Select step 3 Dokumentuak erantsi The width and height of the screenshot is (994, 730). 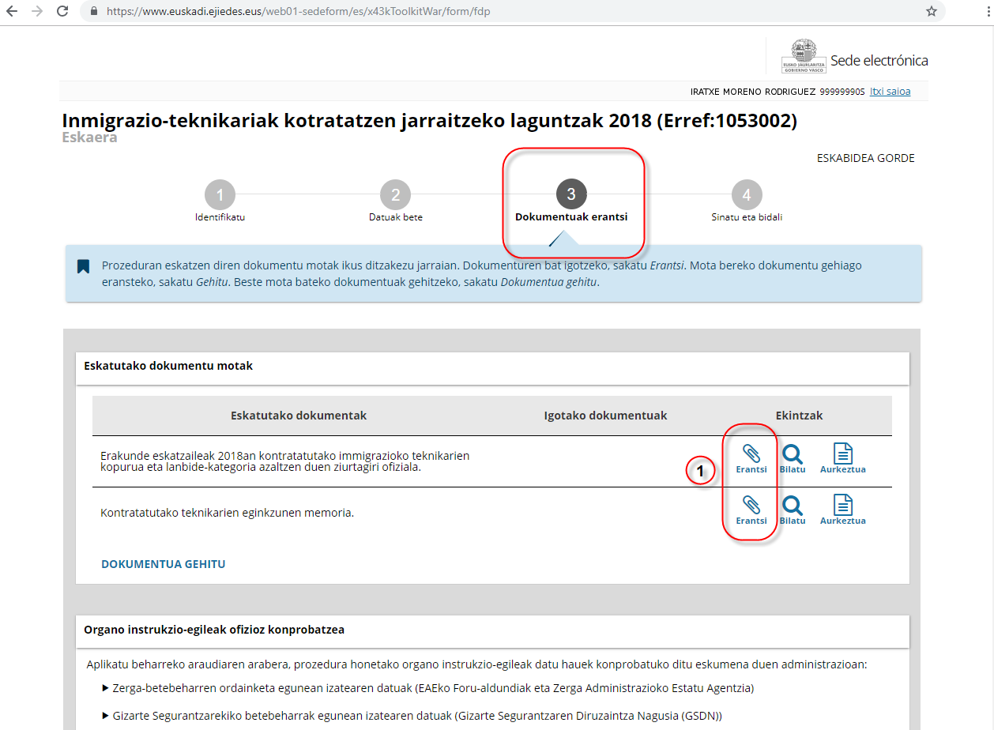(x=571, y=195)
